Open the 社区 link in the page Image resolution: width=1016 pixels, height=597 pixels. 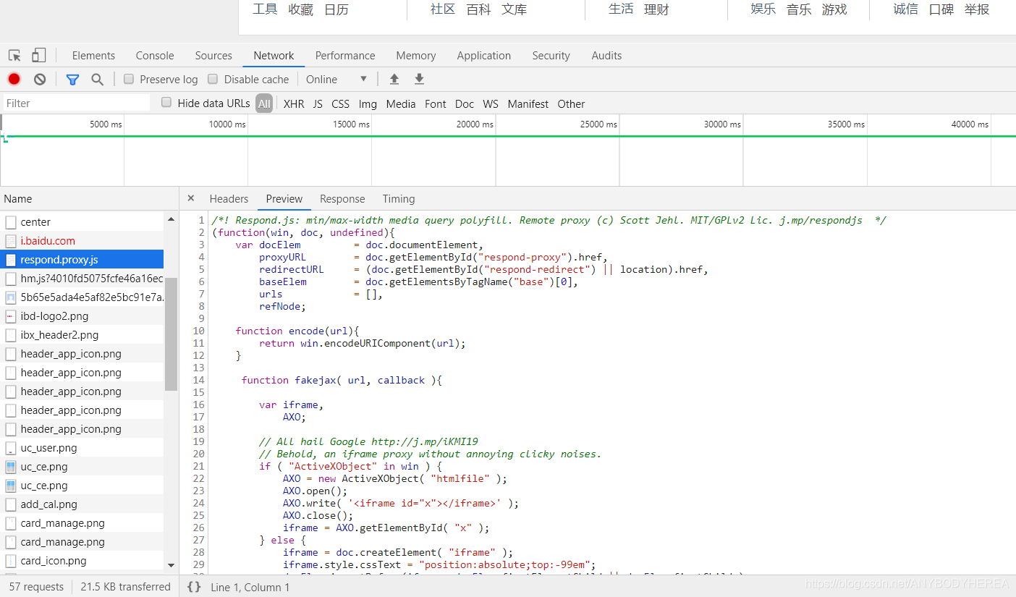(443, 9)
